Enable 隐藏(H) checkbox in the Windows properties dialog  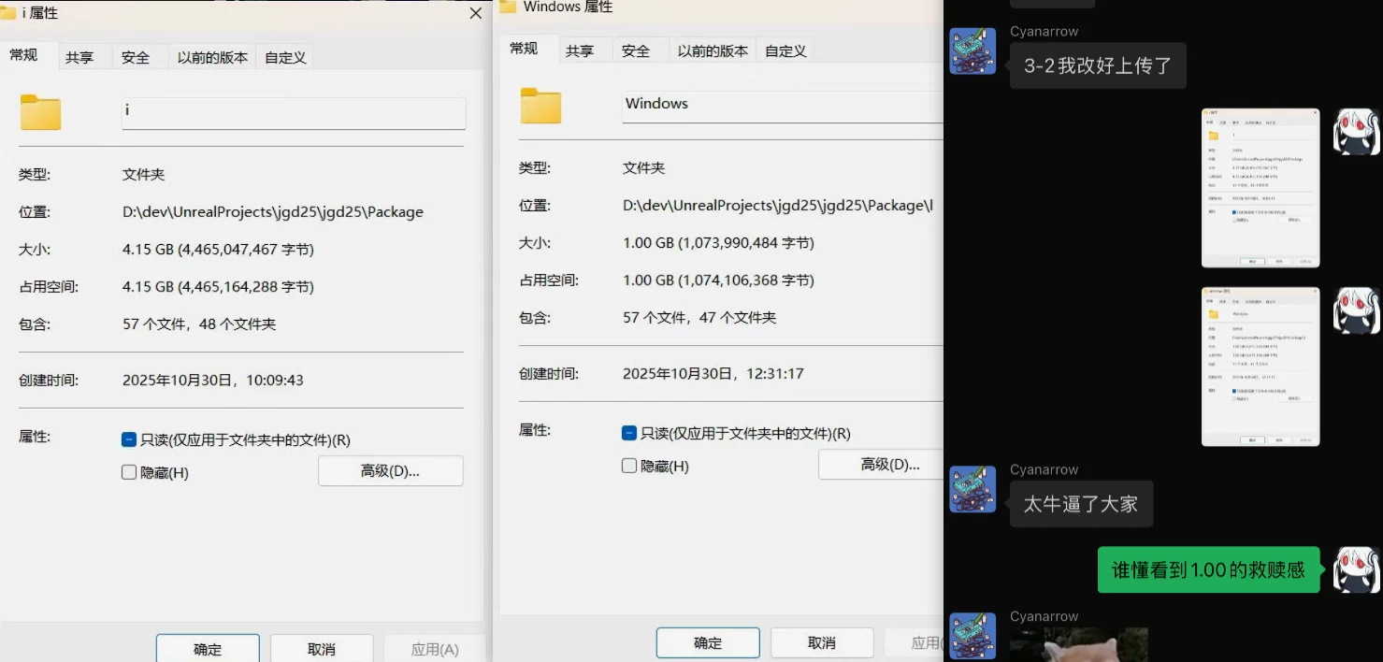[629, 466]
